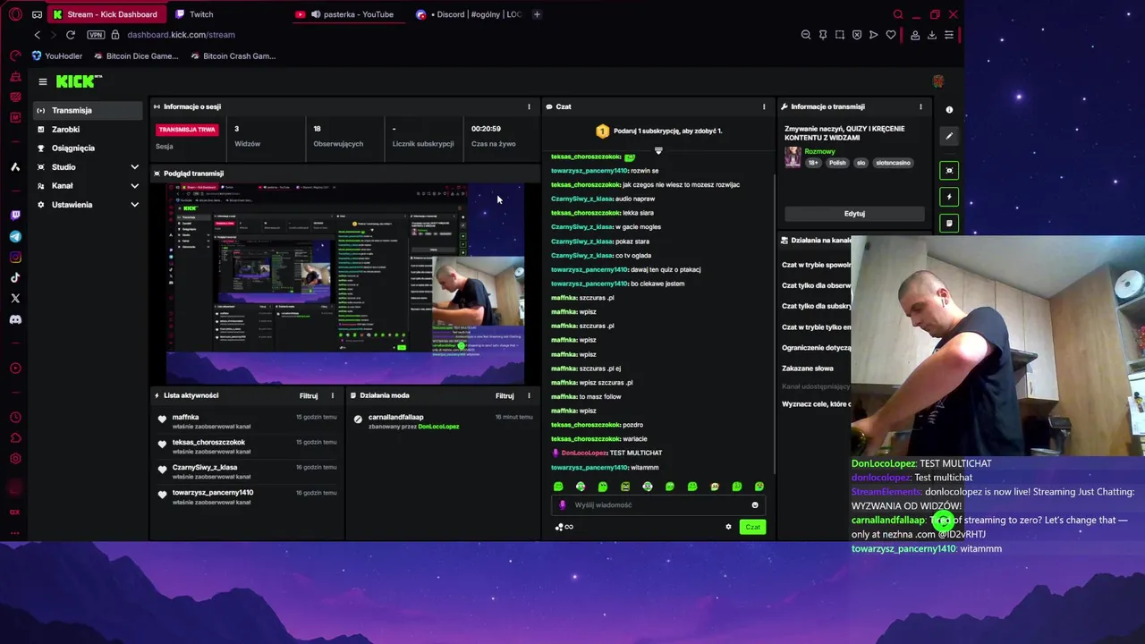The height and width of the screenshot is (644, 1145).
Task: Collapse the pinned subscription goal arrow
Action: [x=658, y=150]
